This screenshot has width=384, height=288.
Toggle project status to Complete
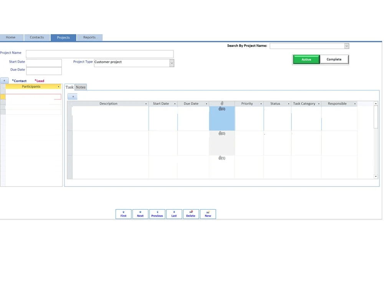point(334,59)
